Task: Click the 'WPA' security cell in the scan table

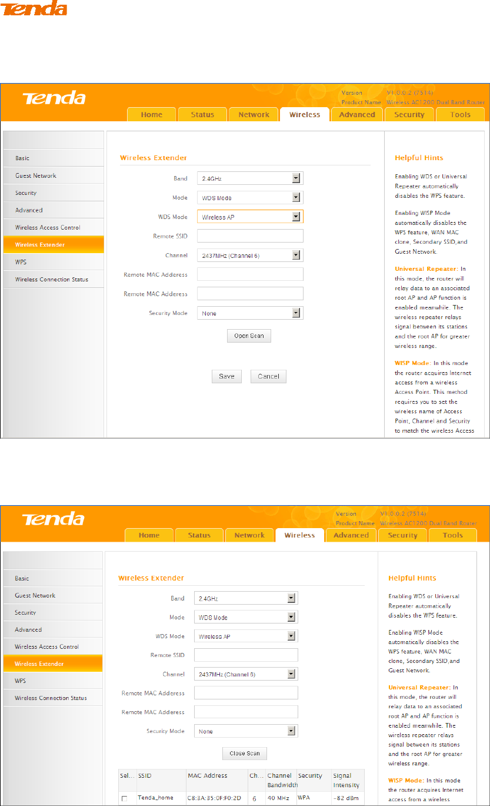Action: (305, 798)
